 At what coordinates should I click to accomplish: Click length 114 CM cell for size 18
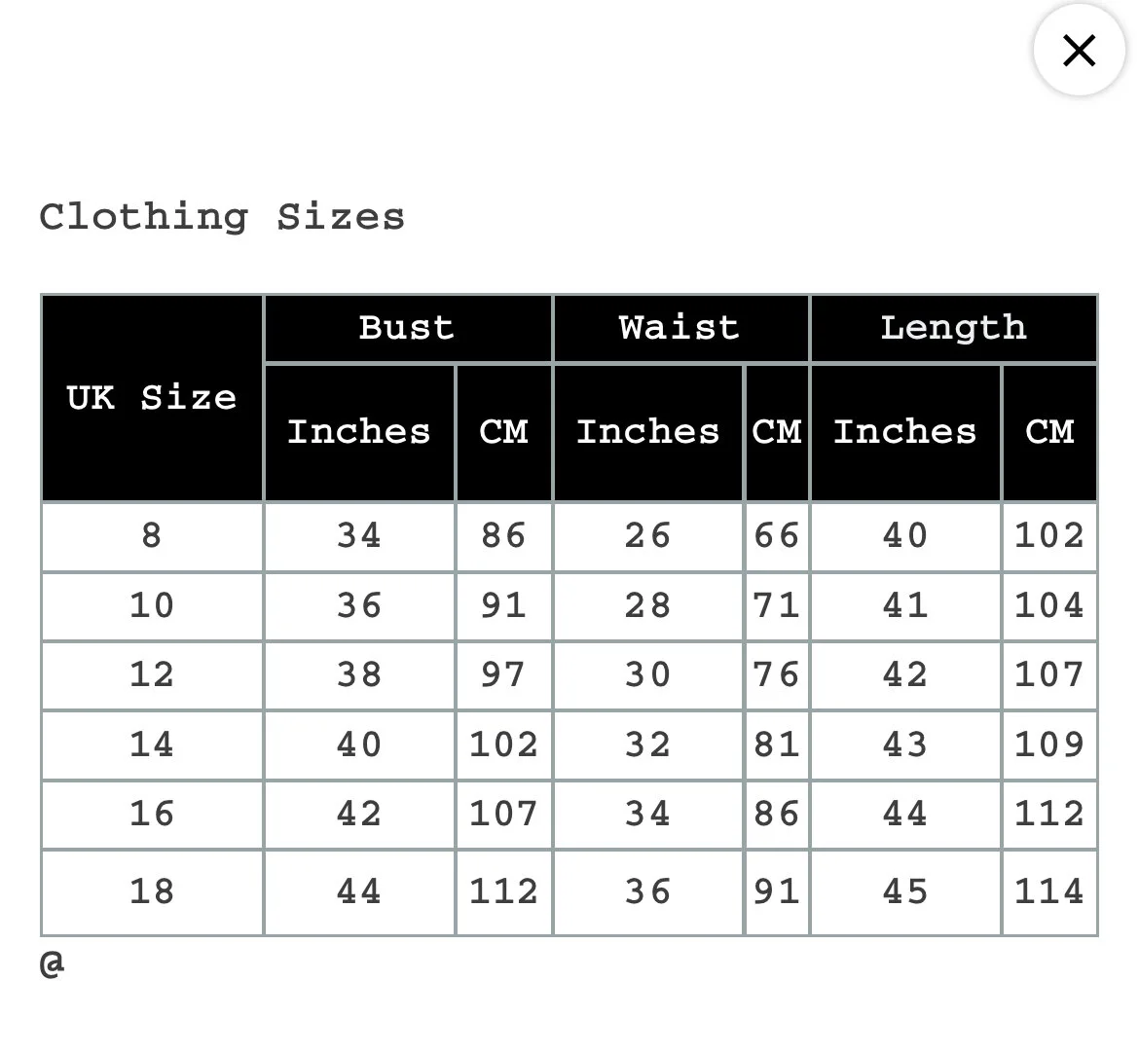[x=1049, y=892]
